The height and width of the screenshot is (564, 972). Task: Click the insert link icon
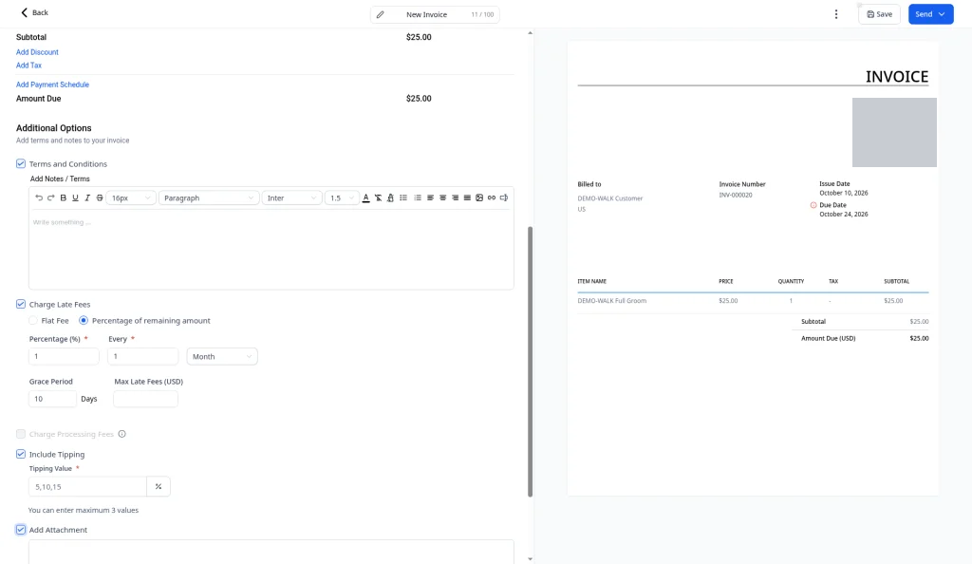tap(492, 197)
